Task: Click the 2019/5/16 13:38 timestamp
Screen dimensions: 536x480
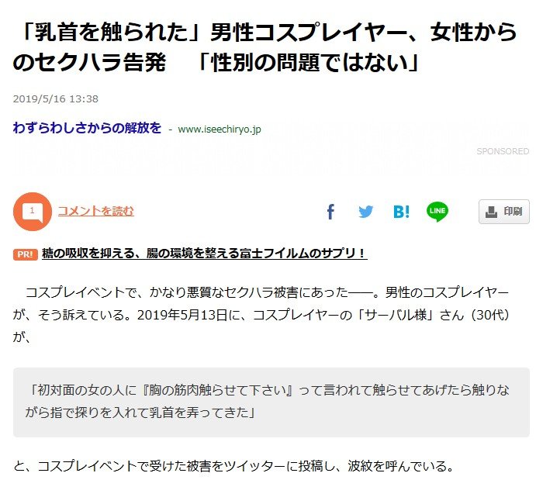Action: (56, 98)
